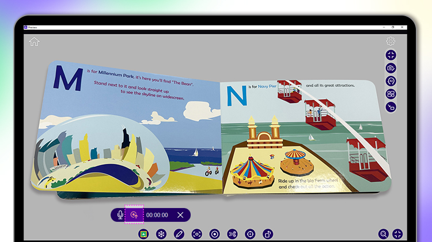432x242 pixels.
Task: Select the pencil annotation tool
Action: (x=179, y=235)
